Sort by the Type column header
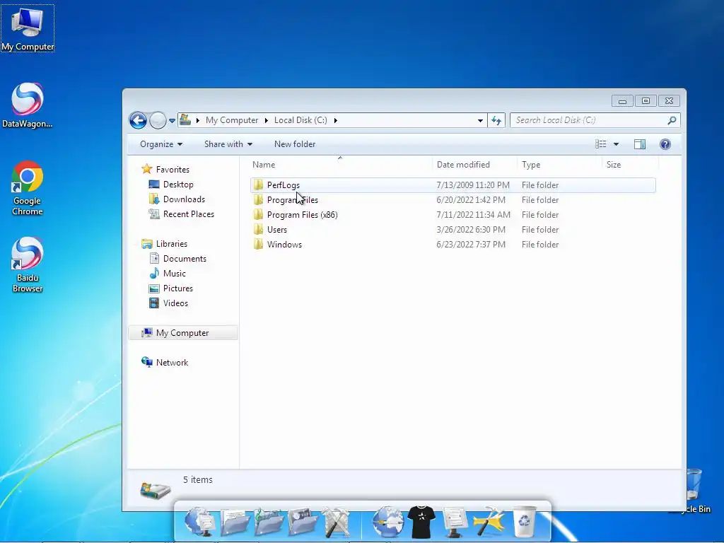The width and height of the screenshot is (724, 543). point(531,164)
